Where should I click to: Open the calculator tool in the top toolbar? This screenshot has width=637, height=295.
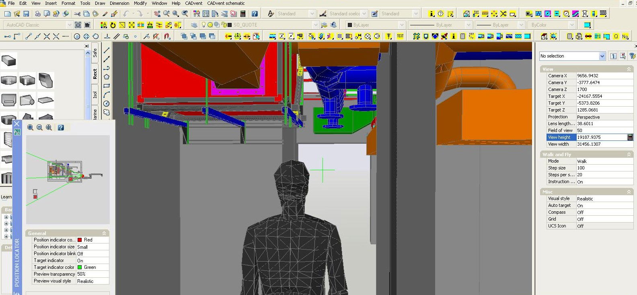[242, 14]
